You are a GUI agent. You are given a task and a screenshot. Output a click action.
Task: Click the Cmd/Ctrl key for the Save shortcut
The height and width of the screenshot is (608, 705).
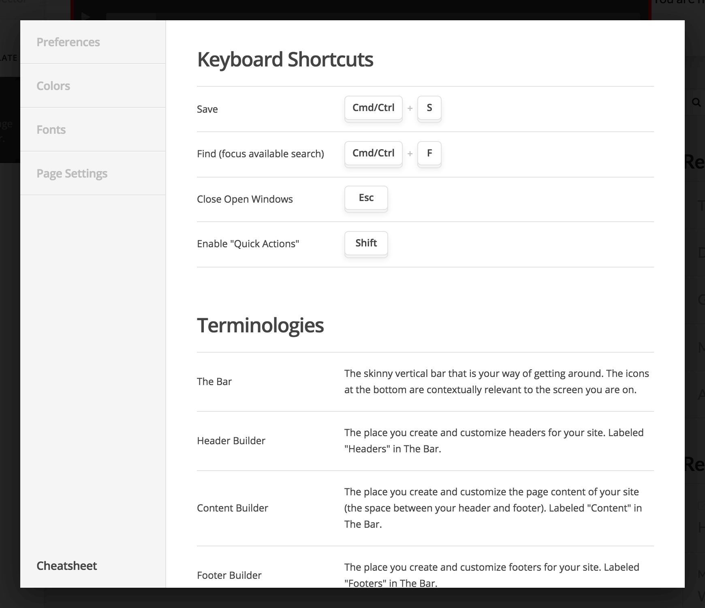(x=373, y=108)
